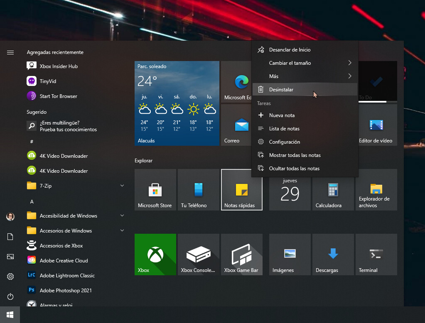Open the Más submenu

[x=305, y=76]
